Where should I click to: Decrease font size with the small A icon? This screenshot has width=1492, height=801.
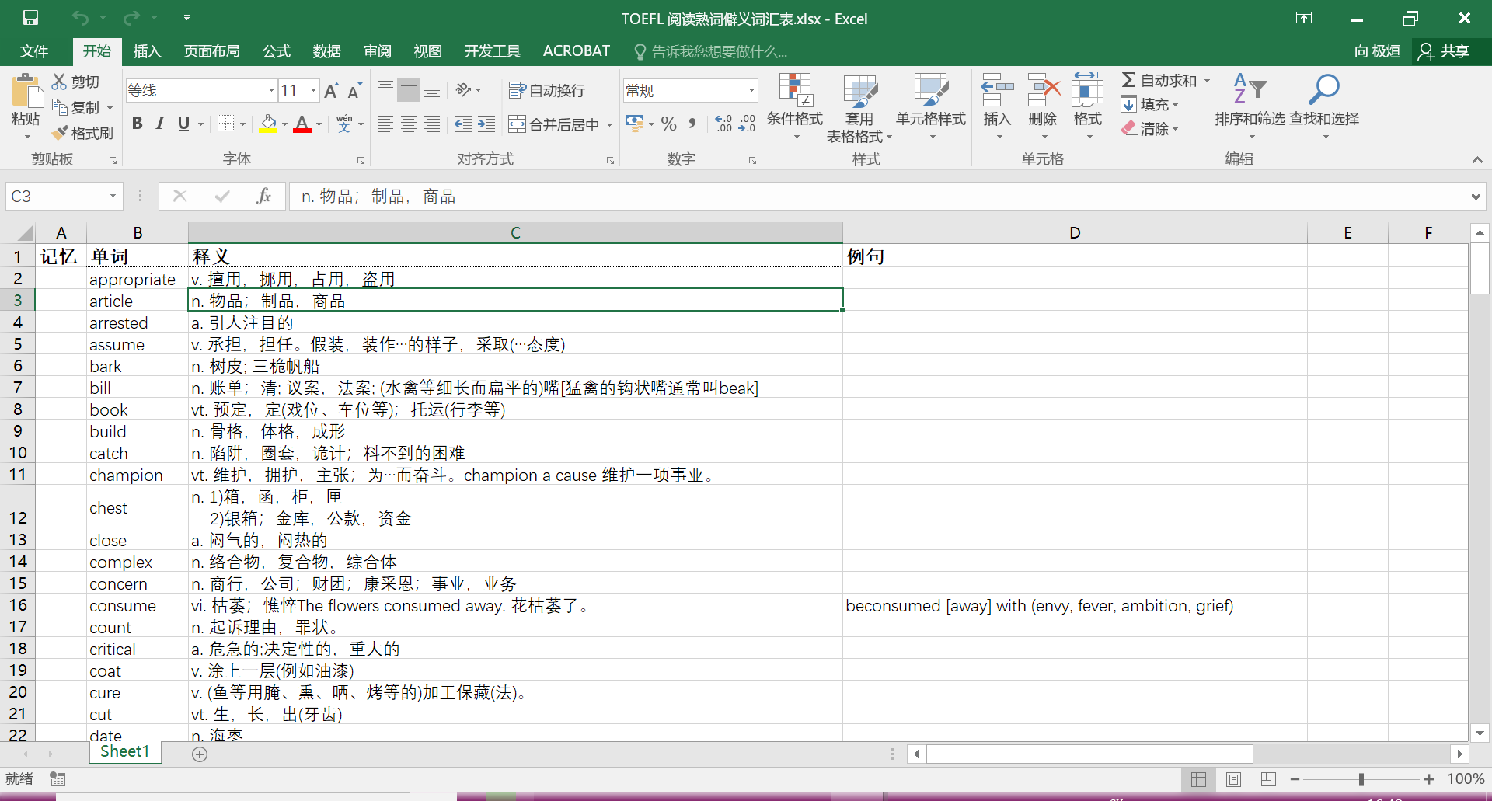[x=354, y=91]
